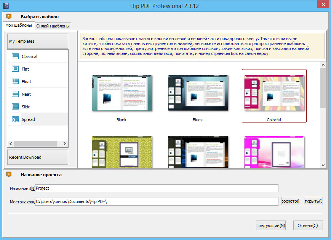Click the Spread template type icon
Screen dimensions: 331x240
coord(15,119)
